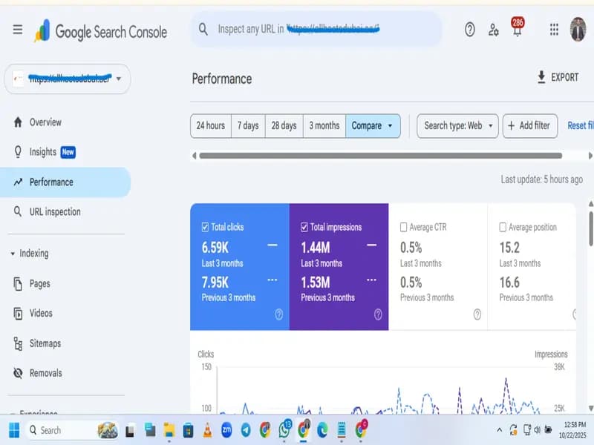The height and width of the screenshot is (445, 594).
Task: Uncheck the Total clicks checkbox
Action: (205, 227)
